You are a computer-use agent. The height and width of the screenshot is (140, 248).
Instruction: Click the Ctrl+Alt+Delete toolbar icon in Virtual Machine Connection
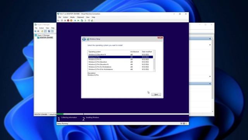click(x=58, y=21)
